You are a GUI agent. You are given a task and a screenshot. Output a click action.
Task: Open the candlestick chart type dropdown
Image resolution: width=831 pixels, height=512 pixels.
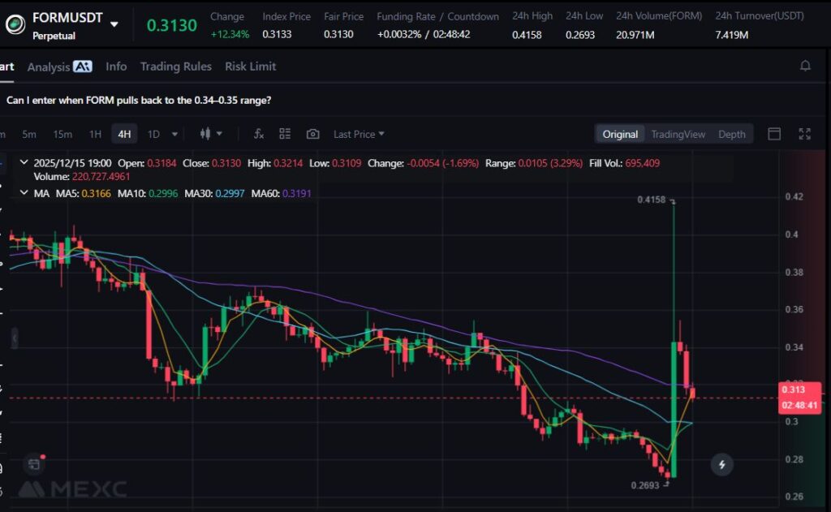coord(209,134)
